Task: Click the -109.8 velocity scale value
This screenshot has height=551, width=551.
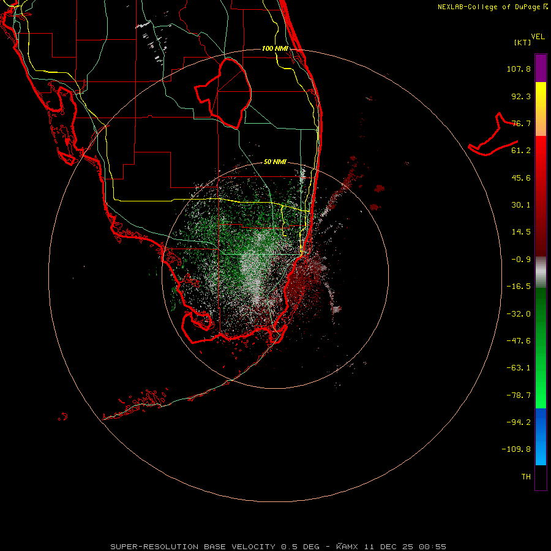Action: (516, 449)
